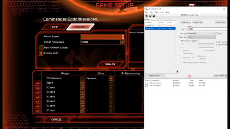230x129 pixels.
Task: Click the VoidGamerM player name
Action: pos(54,78)
